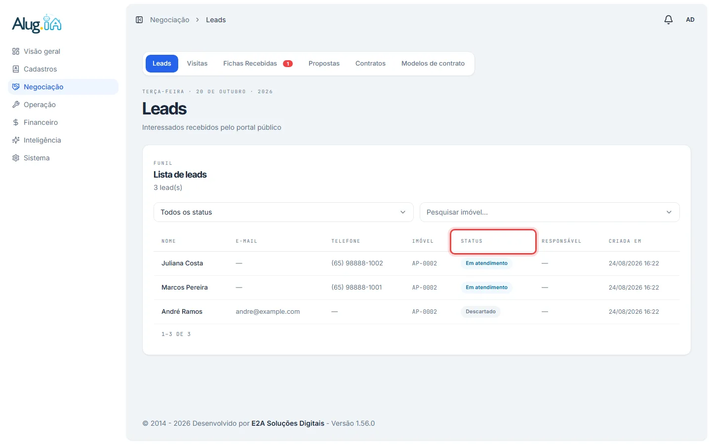The height and width of the screenshot is (444, 711).
Task: Click Imóvel column header
Action: (x=423, y=241)
